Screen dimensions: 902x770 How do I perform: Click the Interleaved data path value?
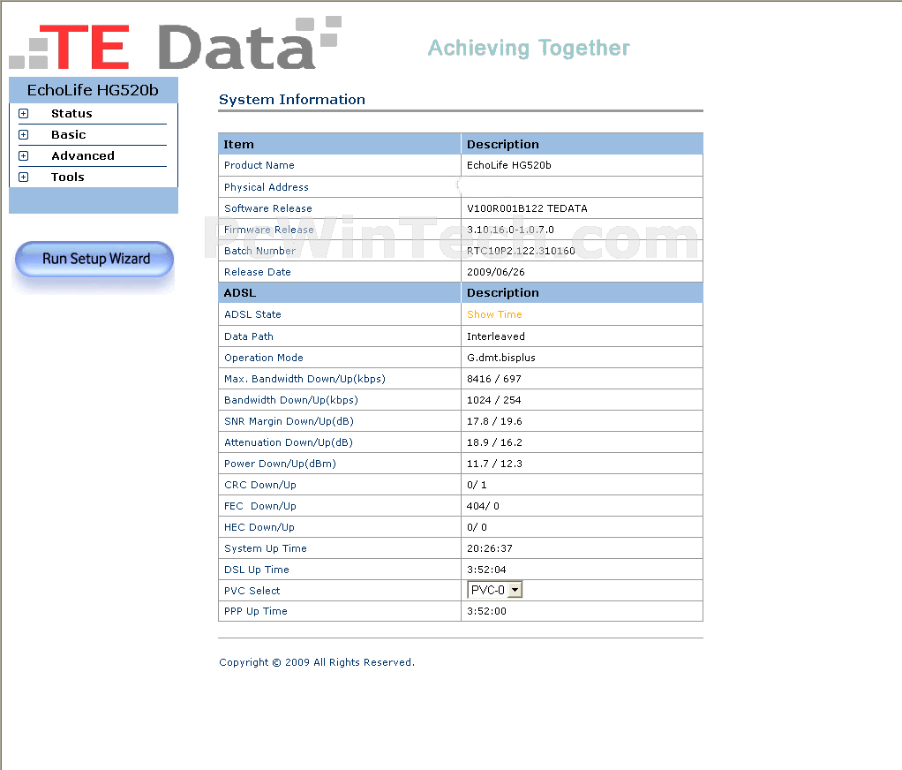(x=496, y=336)
